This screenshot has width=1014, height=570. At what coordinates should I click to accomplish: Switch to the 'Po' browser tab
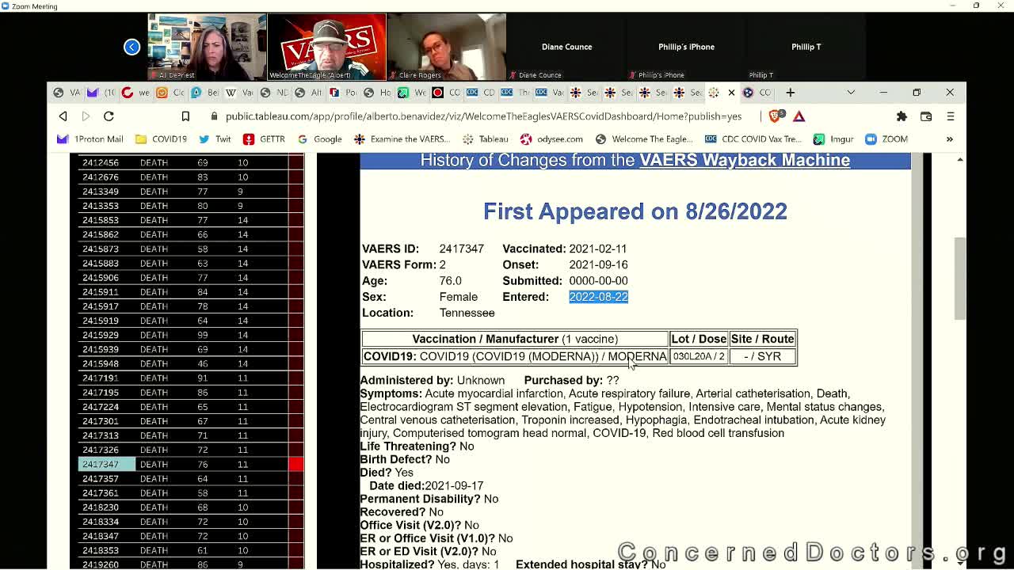click(341, 93)
